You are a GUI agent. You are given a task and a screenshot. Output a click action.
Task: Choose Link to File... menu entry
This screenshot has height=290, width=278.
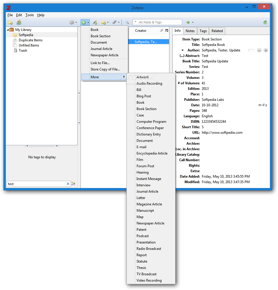pyautogui.click(x=105, y=63)
